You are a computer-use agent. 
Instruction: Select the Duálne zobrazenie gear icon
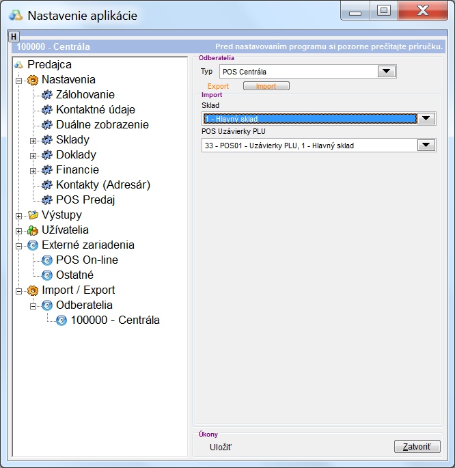tap(47, 125)
